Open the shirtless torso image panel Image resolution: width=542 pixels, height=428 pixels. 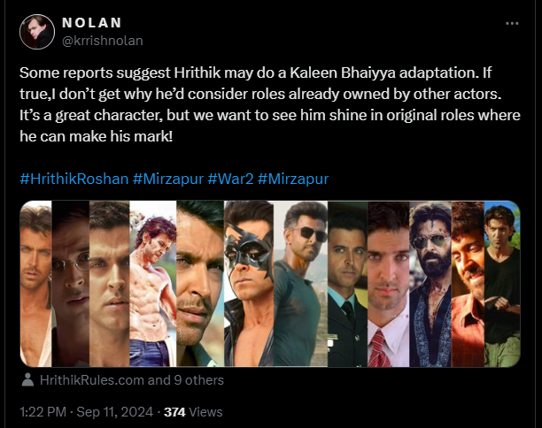coord(151,284)
